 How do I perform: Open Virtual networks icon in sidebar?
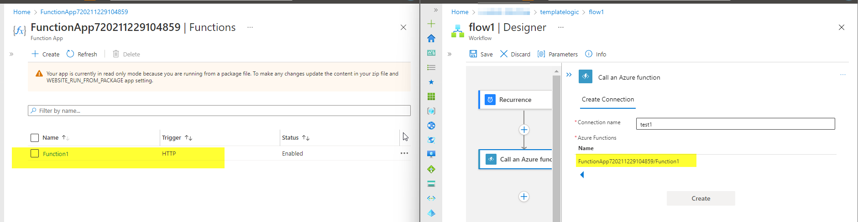431,198
